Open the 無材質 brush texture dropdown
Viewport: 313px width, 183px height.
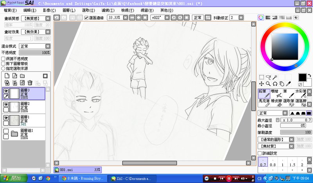tap(291, 146)
